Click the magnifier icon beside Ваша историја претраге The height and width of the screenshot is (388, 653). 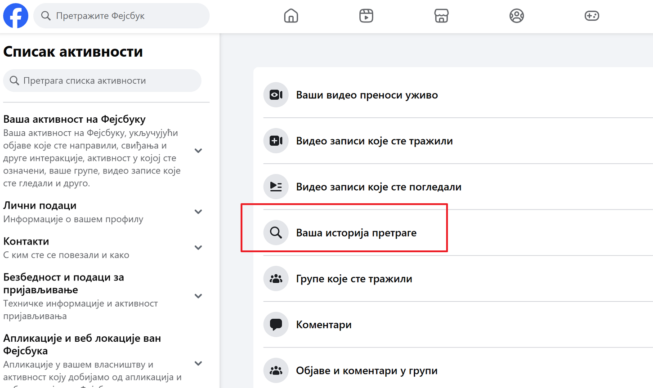tap(276, 232)
